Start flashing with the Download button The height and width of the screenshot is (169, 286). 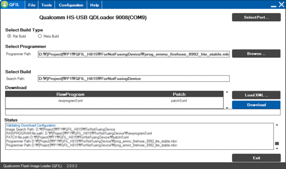(256, 105)
